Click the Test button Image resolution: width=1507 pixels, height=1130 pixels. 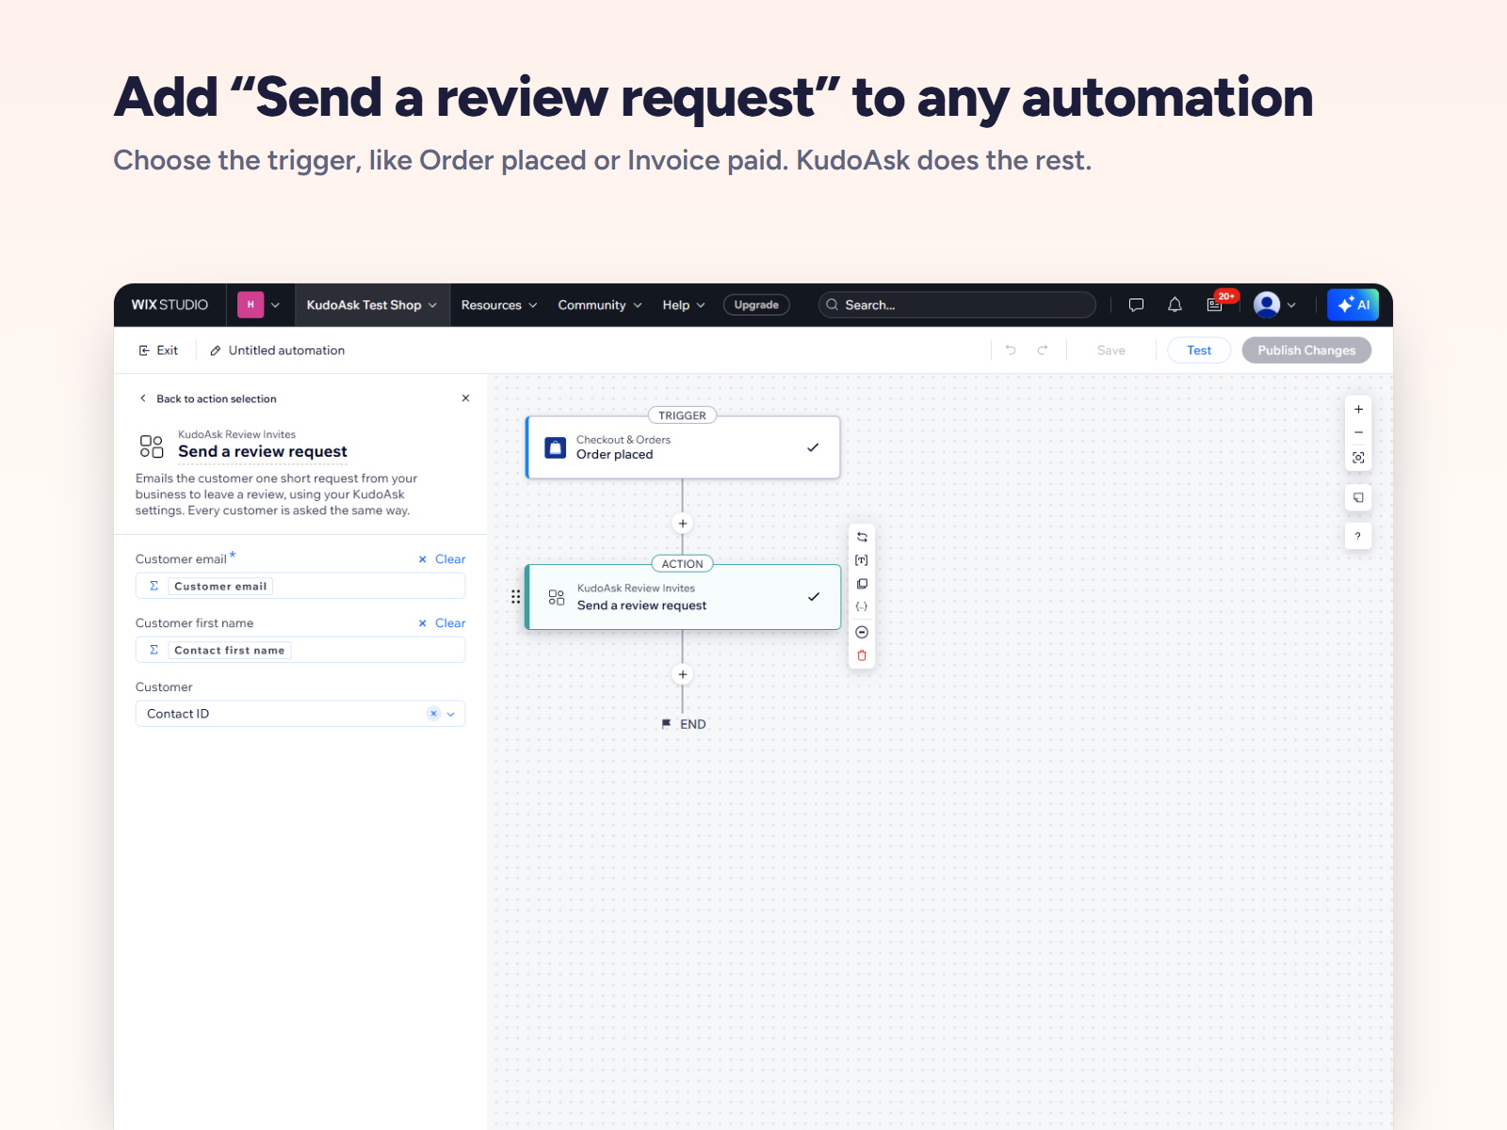[1199, 350]
